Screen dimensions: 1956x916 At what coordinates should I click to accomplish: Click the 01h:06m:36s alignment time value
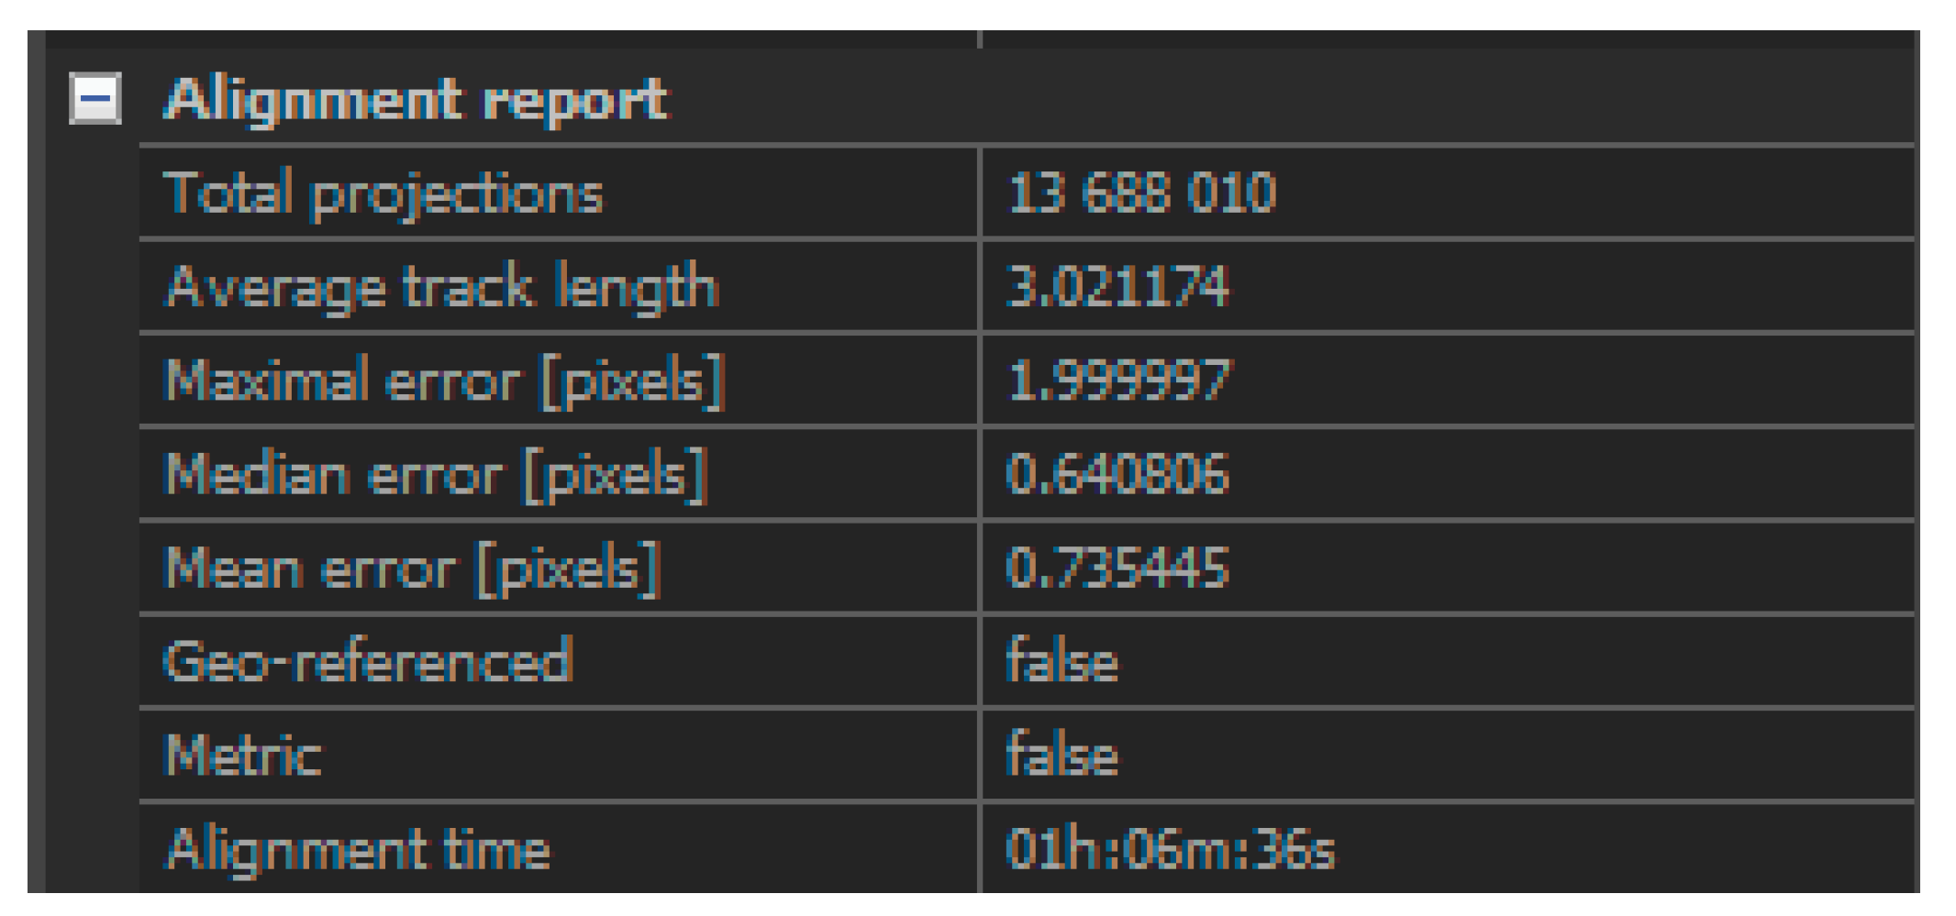(x=1170, y=850)
